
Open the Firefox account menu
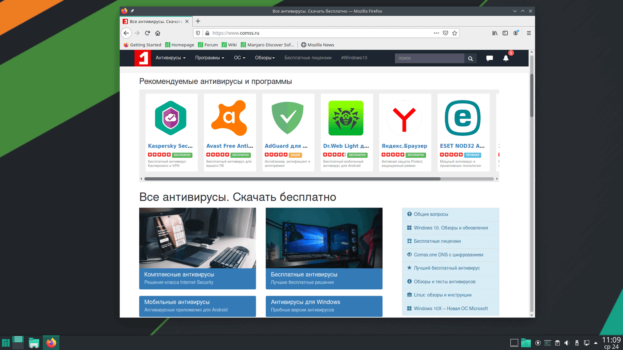[x=516, y=33]
